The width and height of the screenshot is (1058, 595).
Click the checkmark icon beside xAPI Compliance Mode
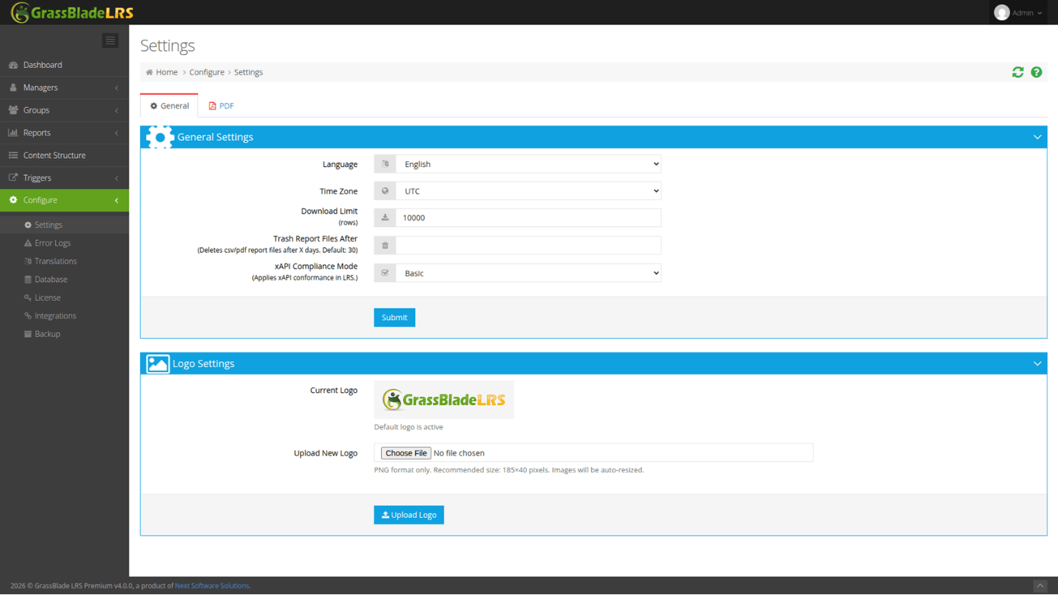coord(385,273)
